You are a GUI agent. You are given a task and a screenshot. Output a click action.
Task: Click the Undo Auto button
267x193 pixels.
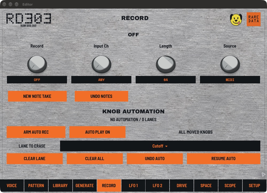(155, 159)
